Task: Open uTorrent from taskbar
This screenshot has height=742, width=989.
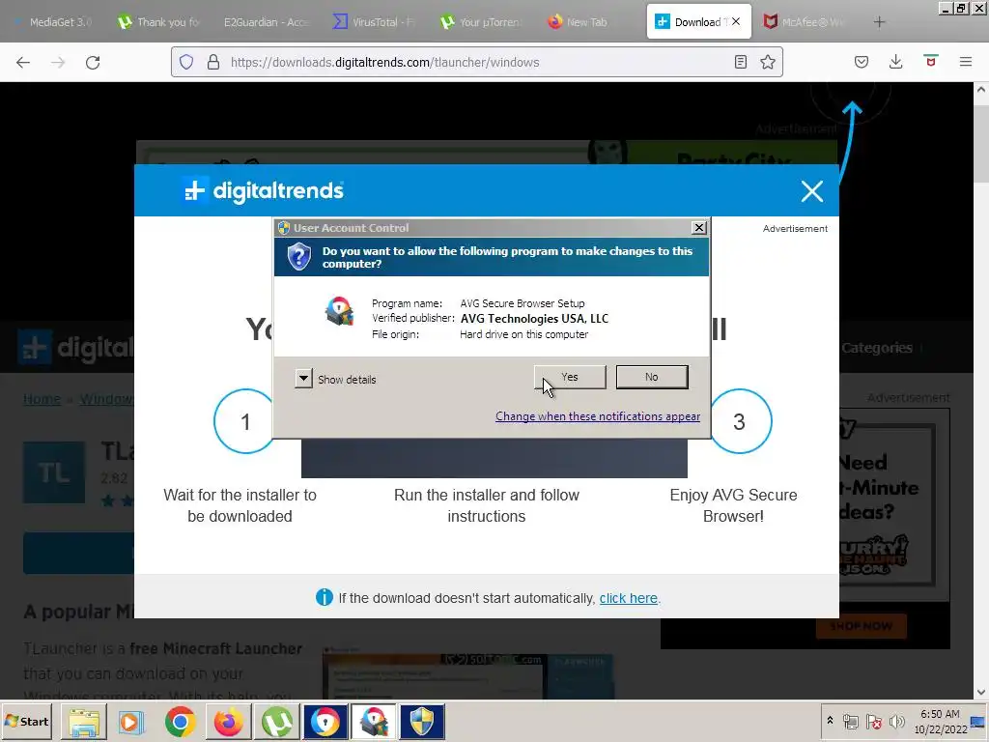Action: click(x=276, y=721)
